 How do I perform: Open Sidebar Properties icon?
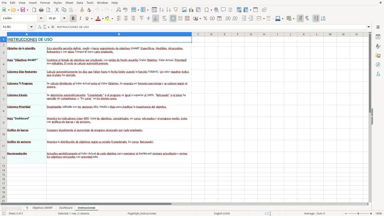pos(378,37)
